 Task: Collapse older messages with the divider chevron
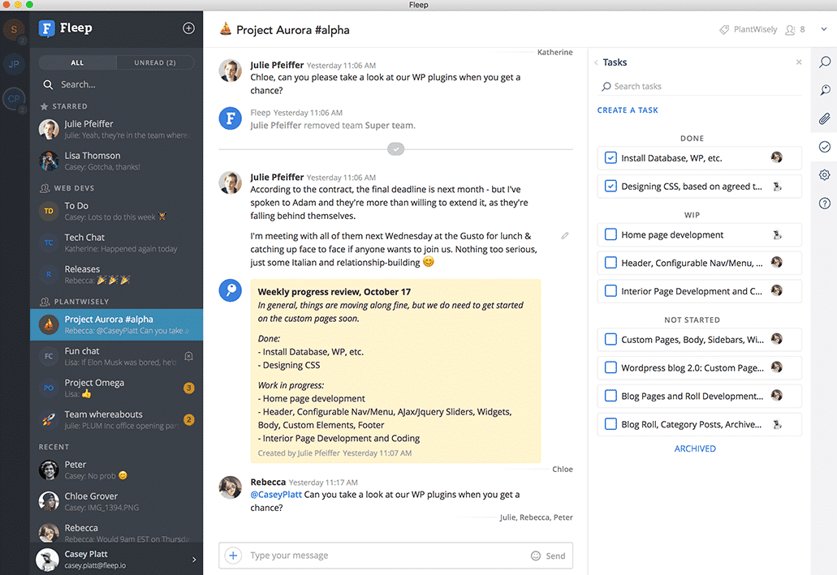point(395,148)
